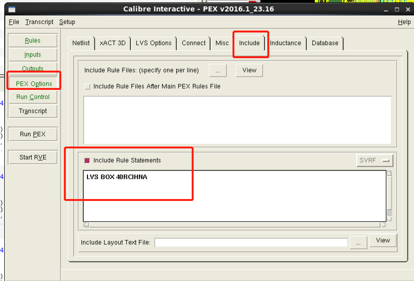The width and height of the screenshot is (414, 281).
Task: Browse for include rule files (... button)
Action: tap(217, 71)
